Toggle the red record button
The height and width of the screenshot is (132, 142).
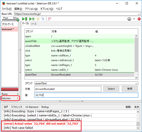[139, 19]
